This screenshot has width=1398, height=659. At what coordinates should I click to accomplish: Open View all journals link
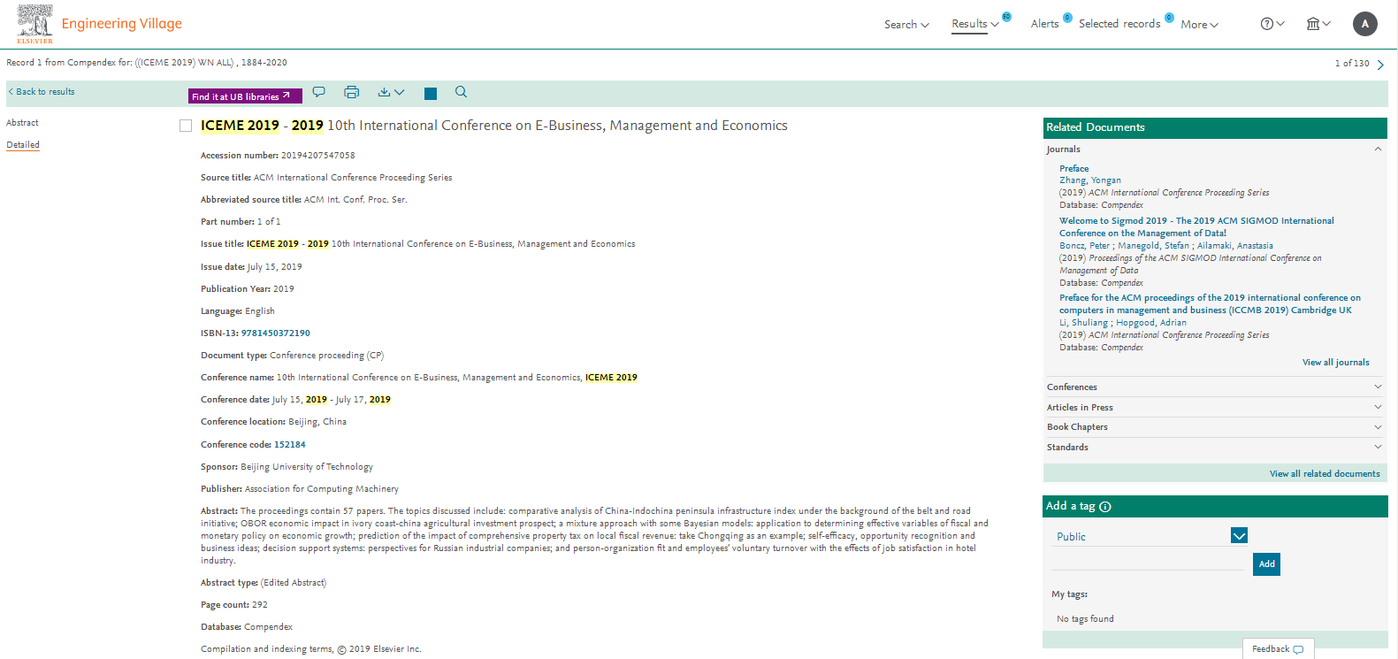tap(1335, 363)
